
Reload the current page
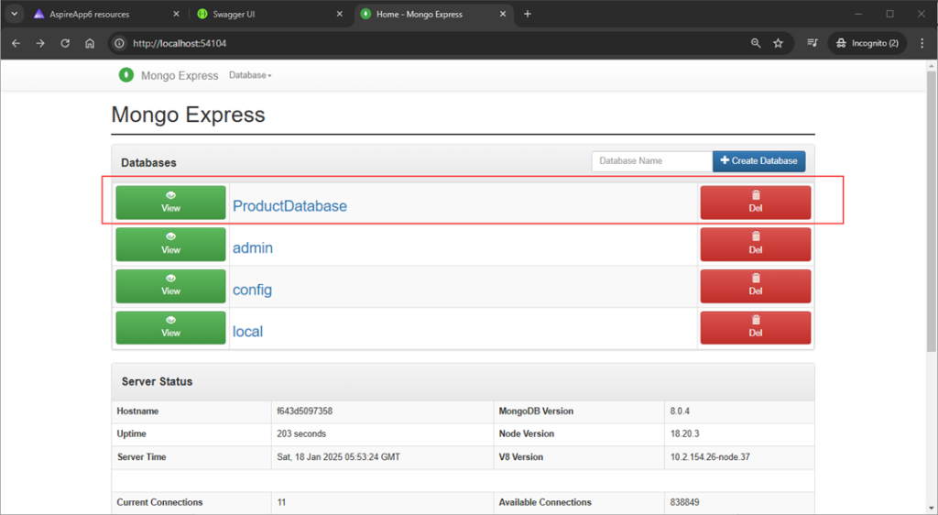tap(65, 43)
